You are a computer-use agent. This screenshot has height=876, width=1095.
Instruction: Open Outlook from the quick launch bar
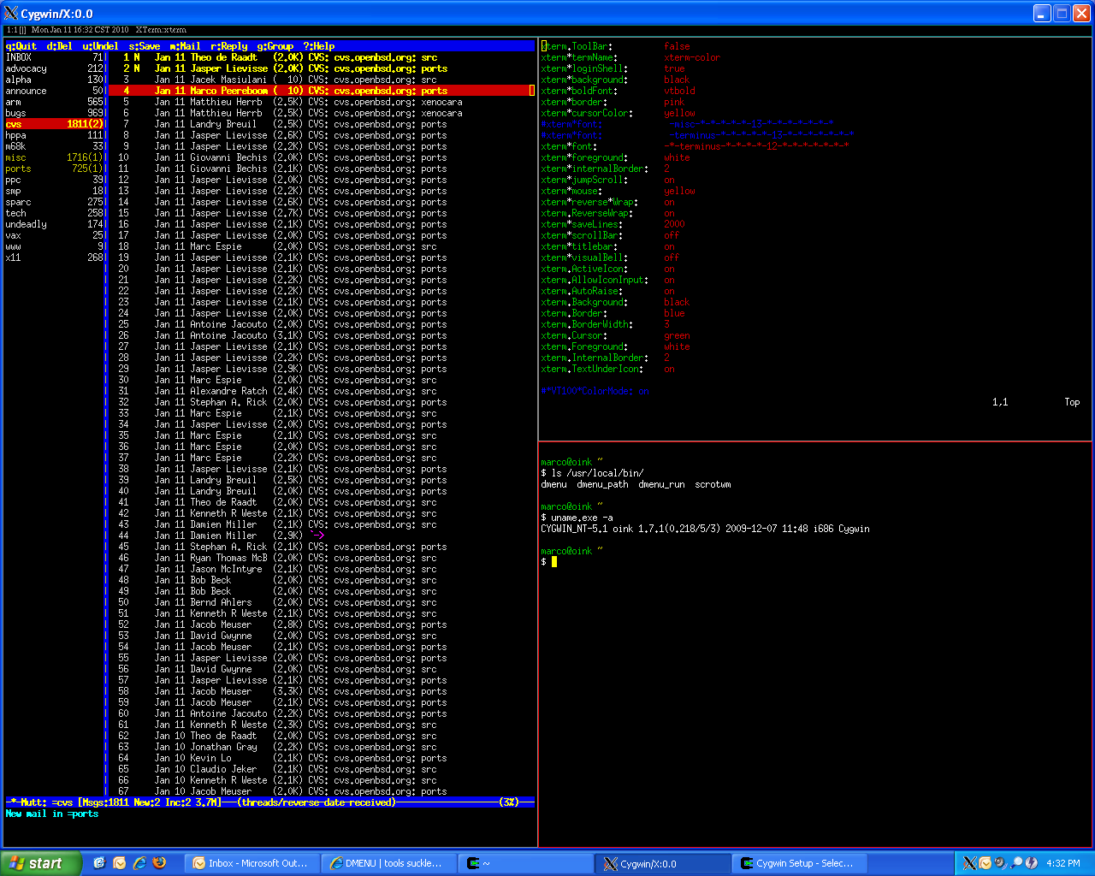(x=120, y=863)
